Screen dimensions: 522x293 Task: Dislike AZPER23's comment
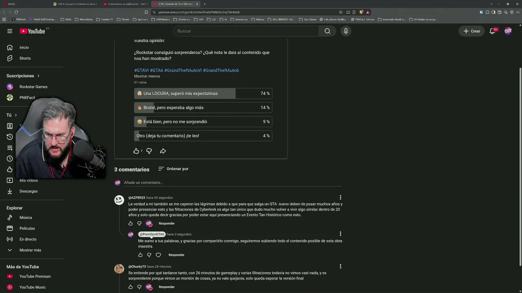click(x=139, y=223)
